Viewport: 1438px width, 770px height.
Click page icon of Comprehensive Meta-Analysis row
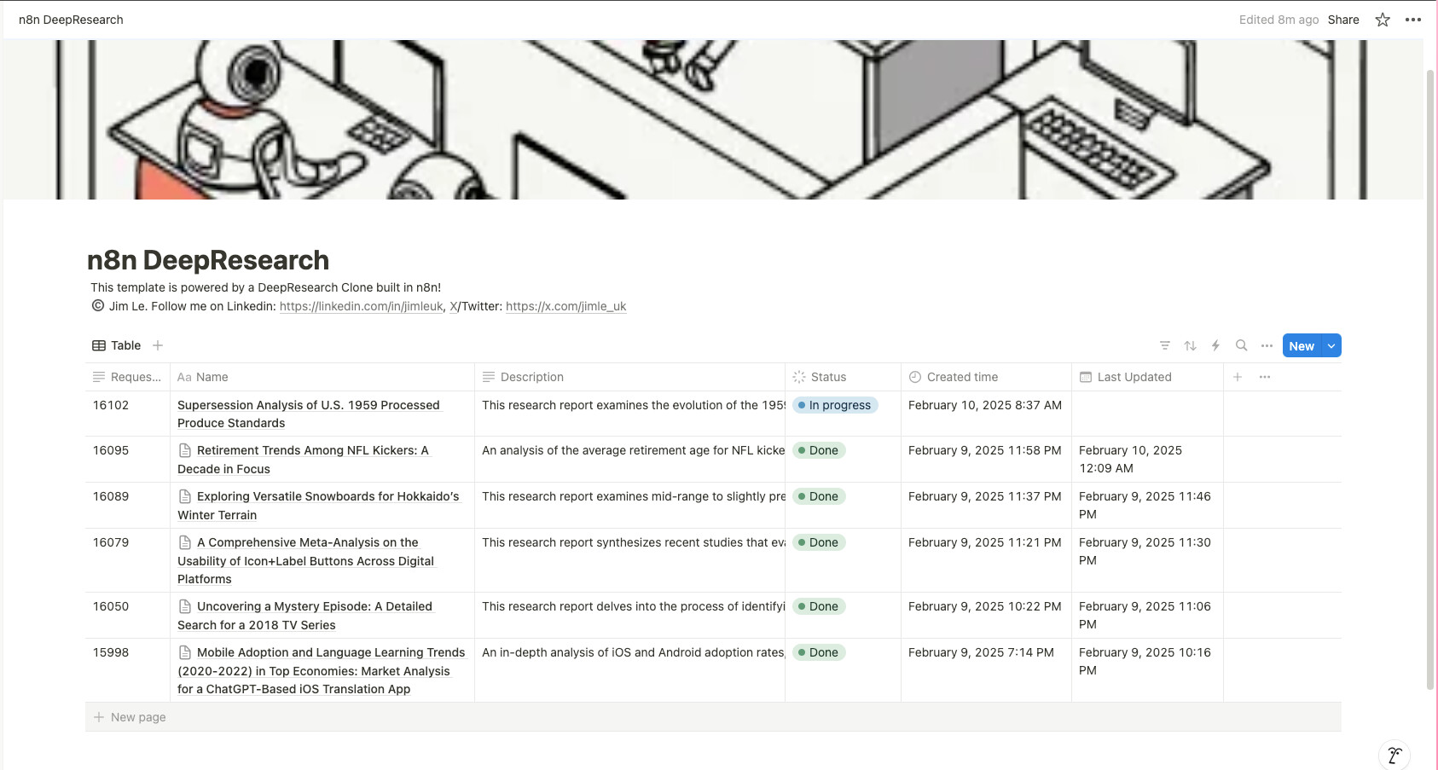click(185, 542)
